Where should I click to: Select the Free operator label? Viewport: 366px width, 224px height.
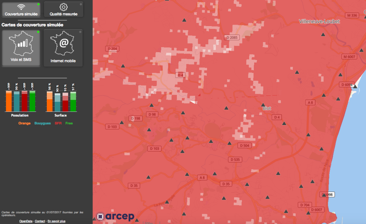tap(69, 123)
